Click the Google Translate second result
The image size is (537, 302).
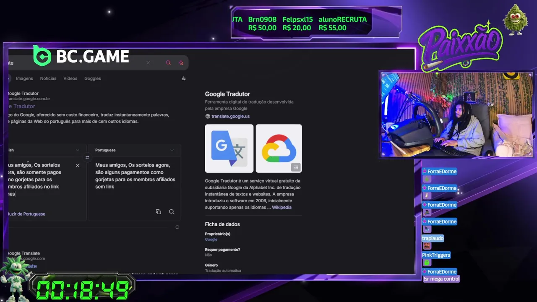click(x=23, y=266)
